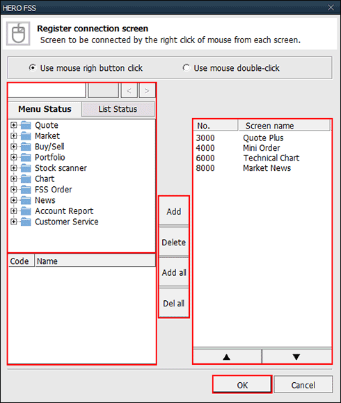
Task: Move selected screen up with up arrow
Action: 227,356
